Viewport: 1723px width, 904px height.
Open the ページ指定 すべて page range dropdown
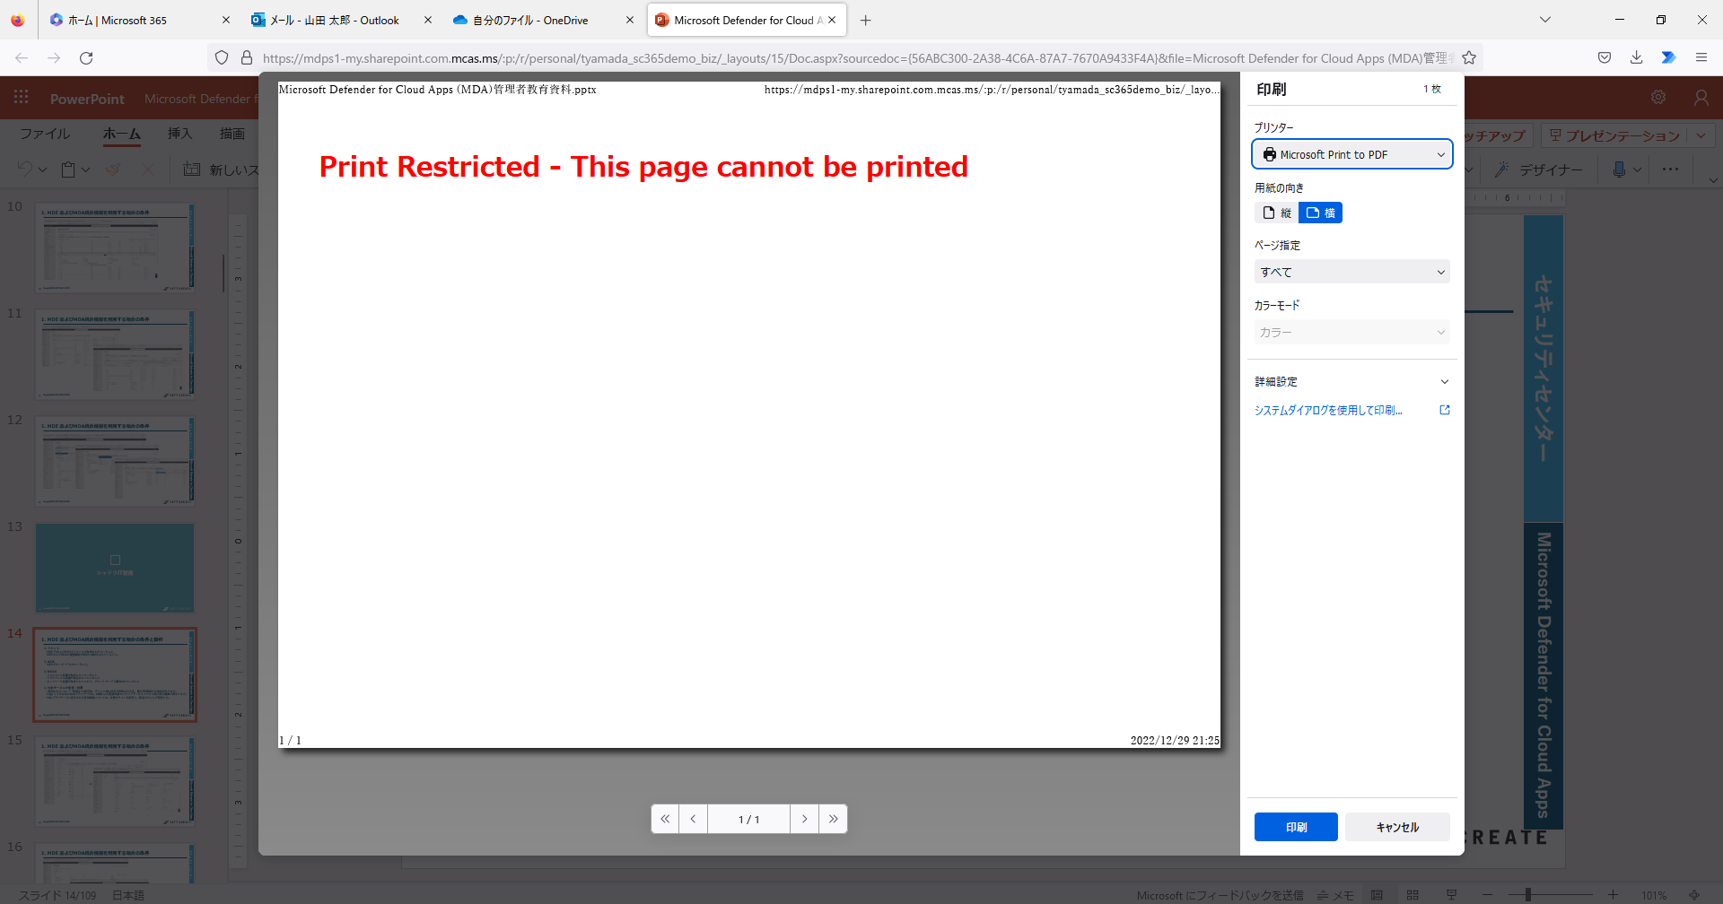point(1352,272)
